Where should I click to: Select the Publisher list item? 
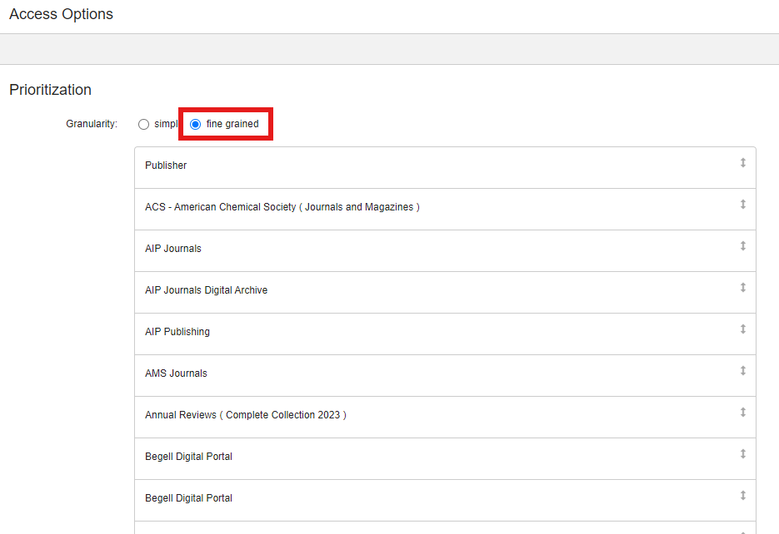point(445,167)
